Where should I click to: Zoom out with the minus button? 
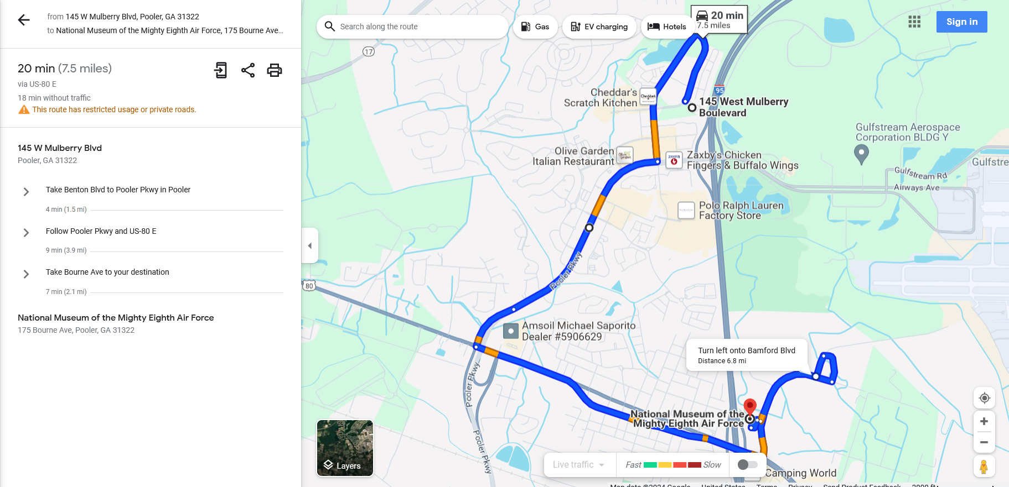(x=984, y=442)
